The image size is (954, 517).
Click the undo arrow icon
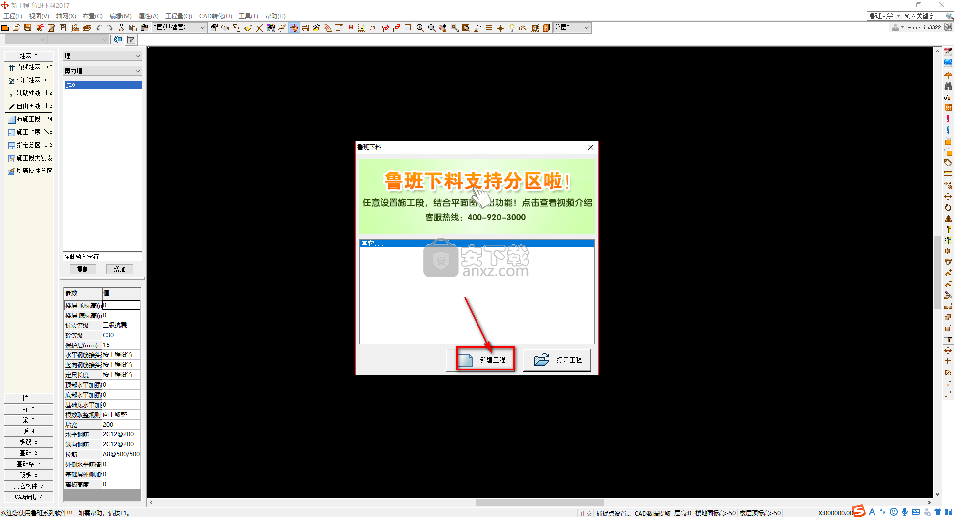coord(99,28)
